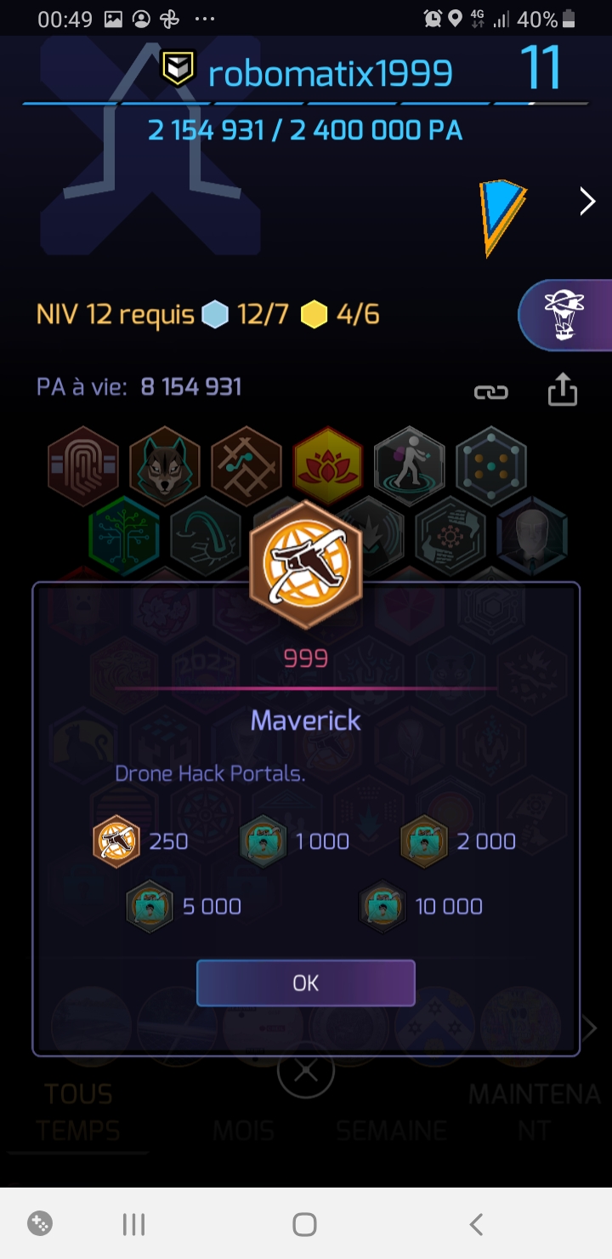Close panel with circled X button

pos(306,1071)
